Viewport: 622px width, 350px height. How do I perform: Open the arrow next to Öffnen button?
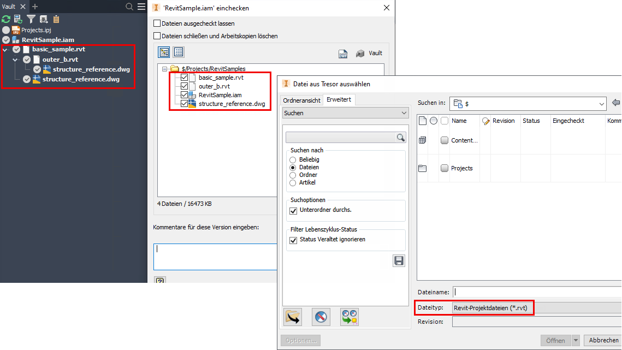tap(576, 340)
